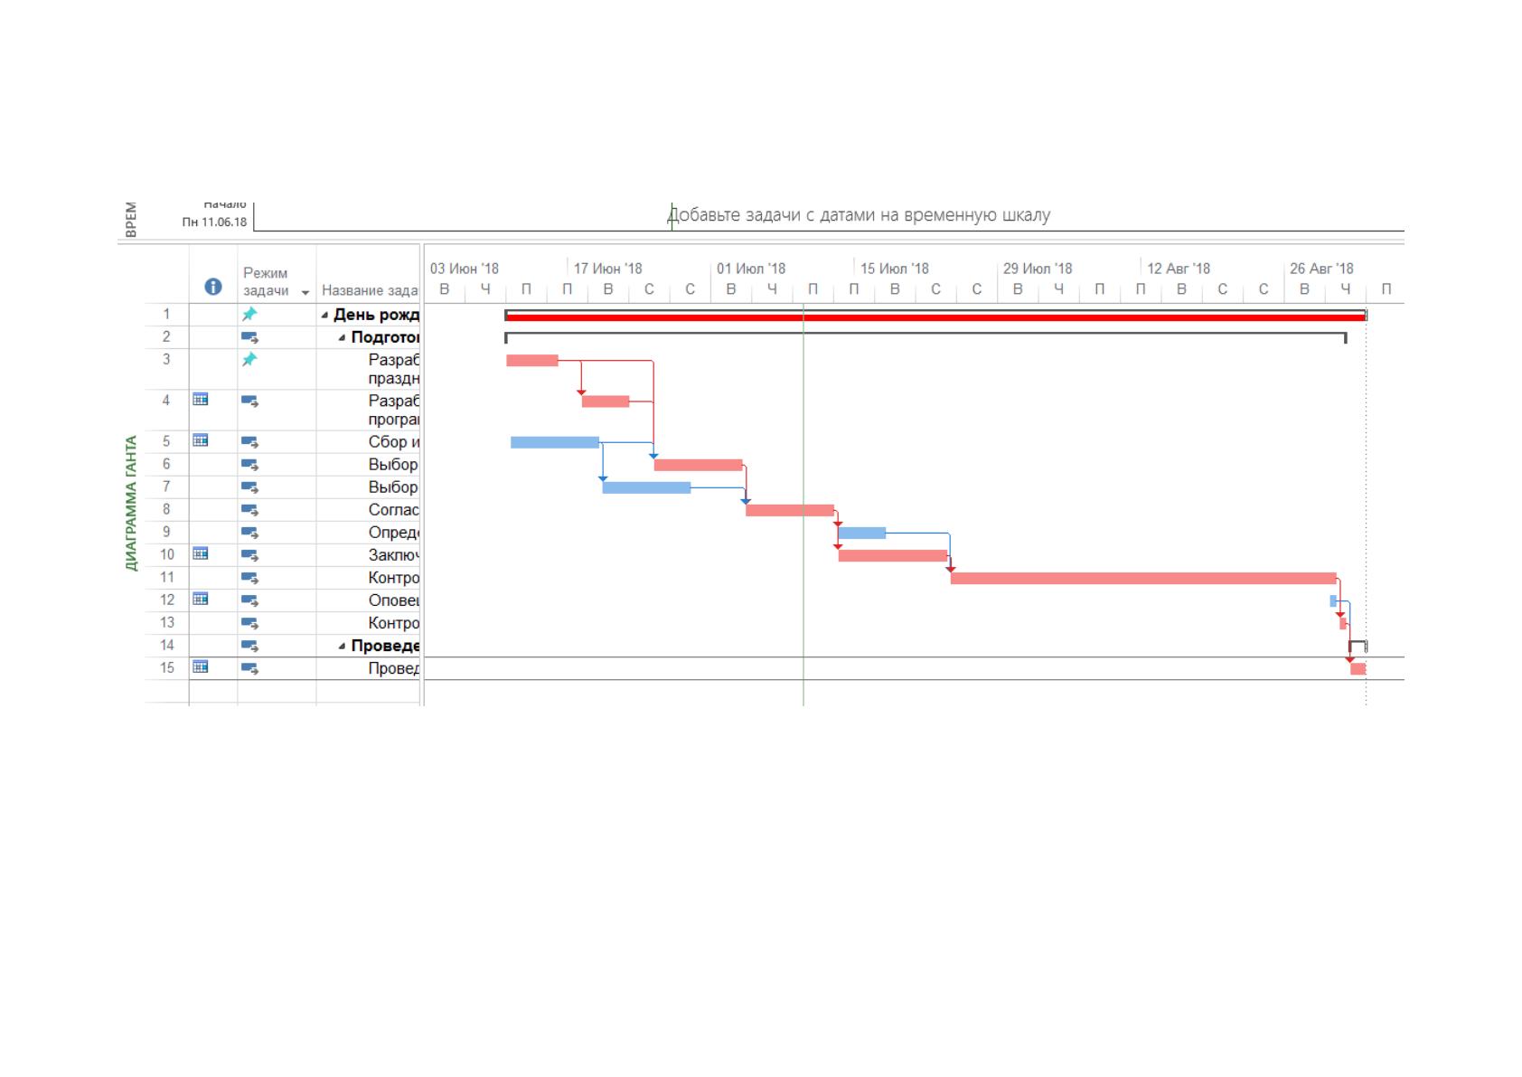Viewport: 1522px width, 1077px height.
Task: Click the calendar indicator icon in row 15
Action: [x=201, y=666]
